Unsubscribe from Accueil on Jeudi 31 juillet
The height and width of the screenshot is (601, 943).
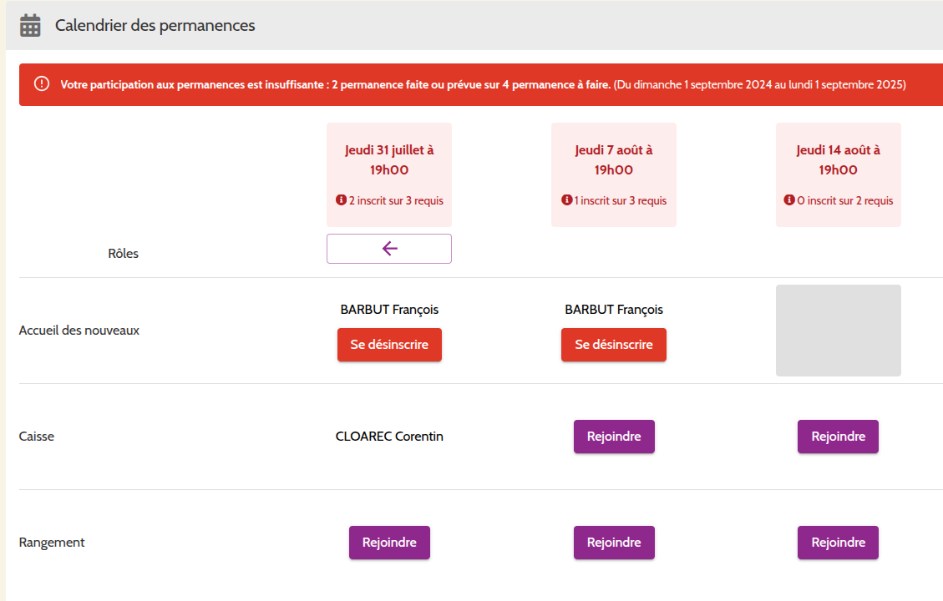(389, 345)
